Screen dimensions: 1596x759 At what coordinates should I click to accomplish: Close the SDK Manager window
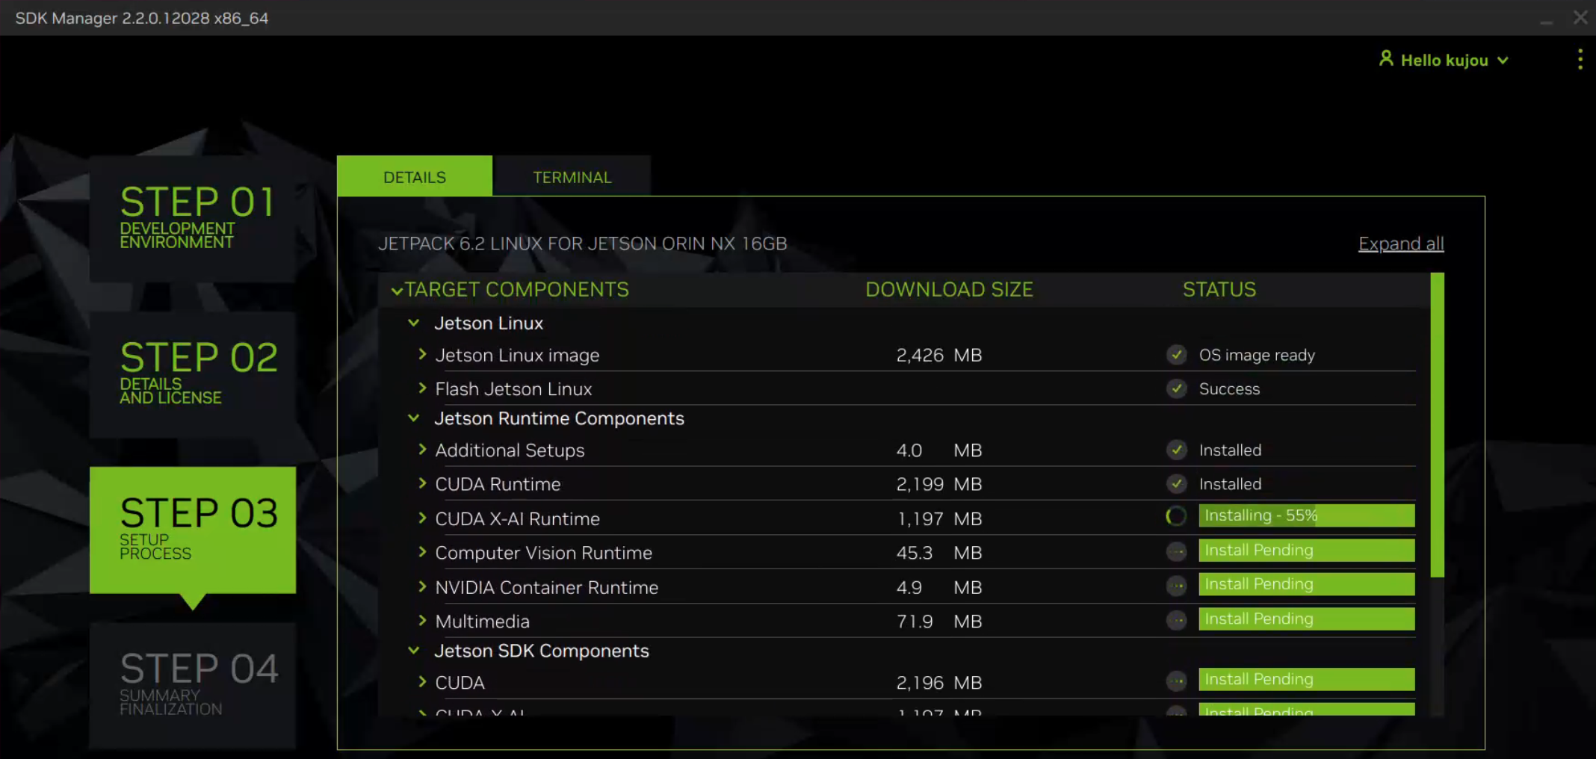pyautogui.click(x=1580, y=17)
